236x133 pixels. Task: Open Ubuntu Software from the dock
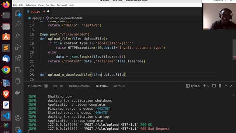[6, 37]
